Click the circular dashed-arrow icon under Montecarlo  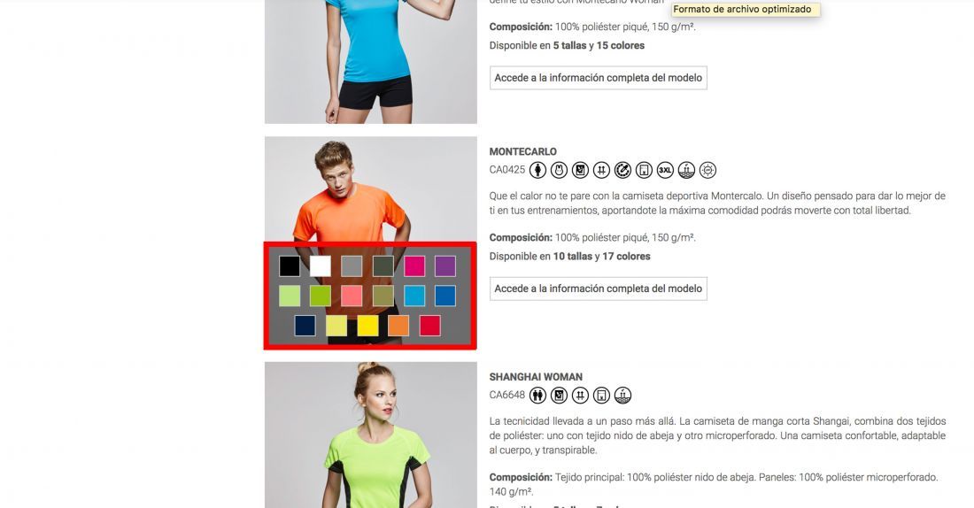(622, 170)
